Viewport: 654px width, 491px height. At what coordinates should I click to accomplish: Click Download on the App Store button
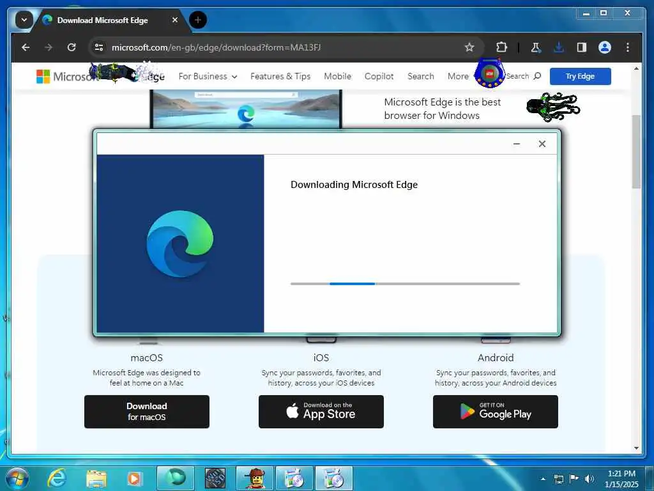[321, 412]
